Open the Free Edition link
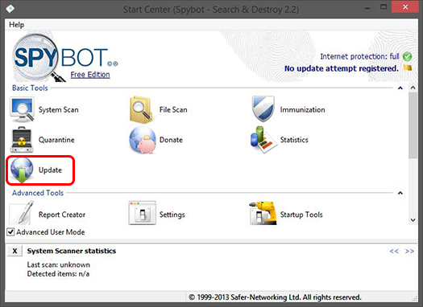The height and width of the screenshot is (307, 423). (x=90, y=75)
